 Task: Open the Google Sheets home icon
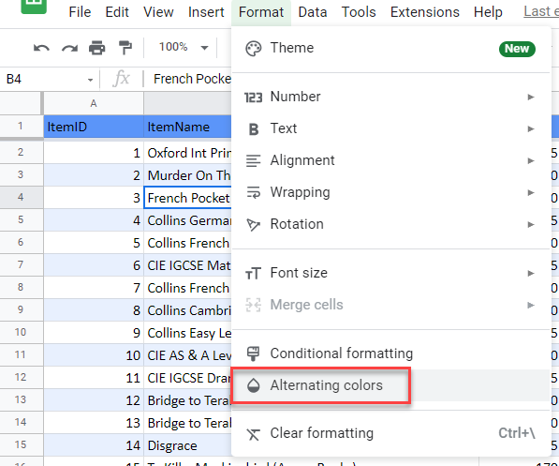click(34, 6)
